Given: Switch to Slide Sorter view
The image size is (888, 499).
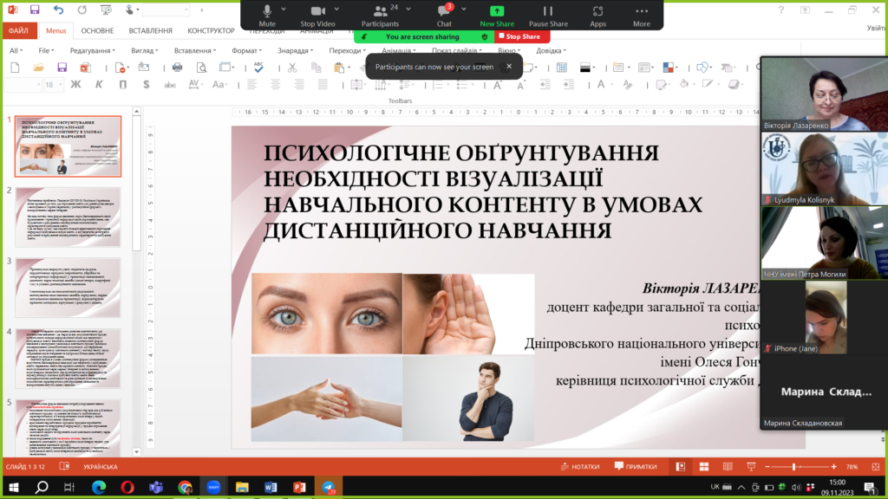Looking at the screenshot, I should click(704, 467).
